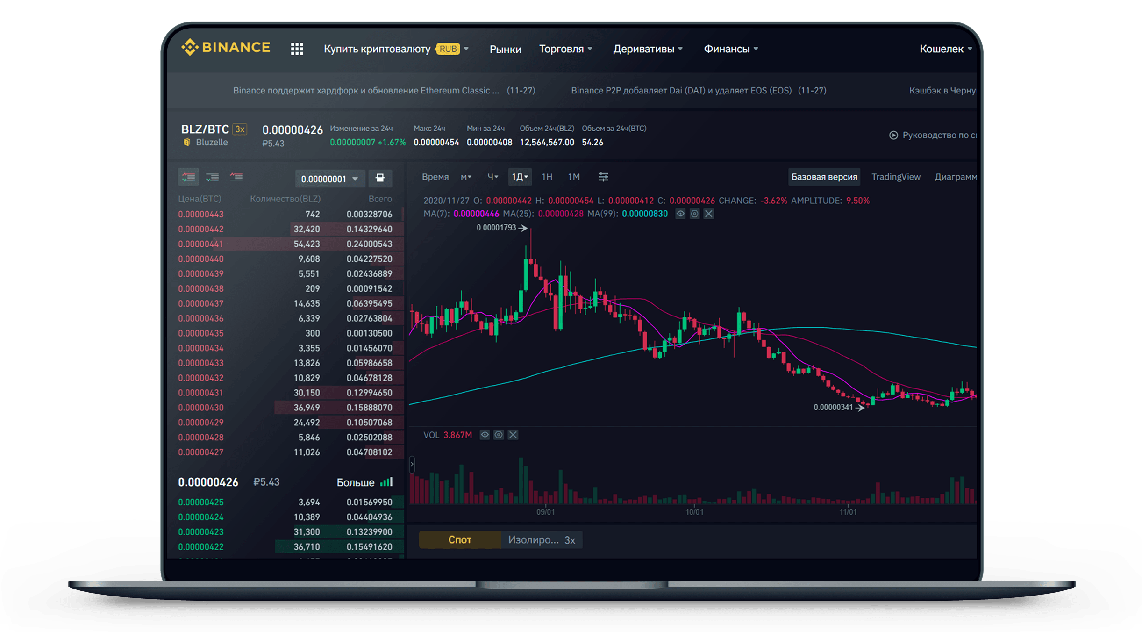The height and width of the screenshot is (632, 1142).
Task: Click the Binance logo
Action: click(x=226, y=47)
